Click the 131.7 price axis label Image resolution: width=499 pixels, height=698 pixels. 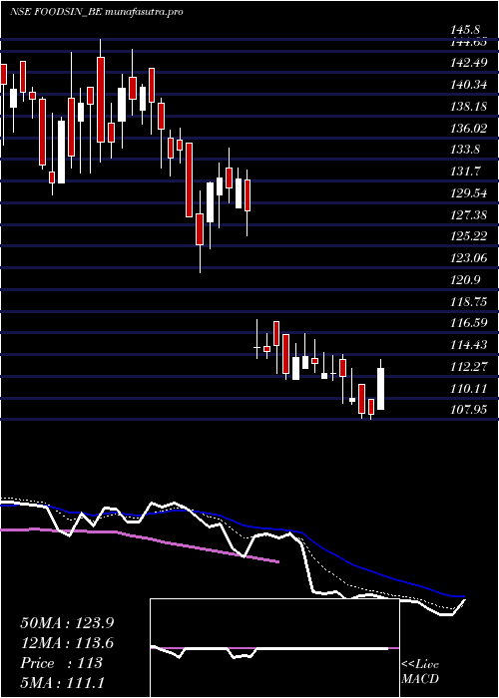465,172
